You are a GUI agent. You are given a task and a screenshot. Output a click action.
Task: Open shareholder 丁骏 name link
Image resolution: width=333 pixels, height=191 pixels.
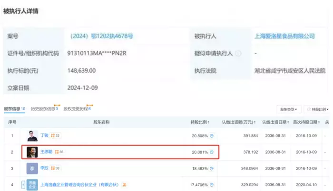[x=44, y=136]
